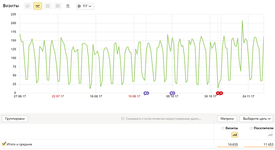Expand the Выберите цель dropdown

pyautogui.click(x=257, y=119)
